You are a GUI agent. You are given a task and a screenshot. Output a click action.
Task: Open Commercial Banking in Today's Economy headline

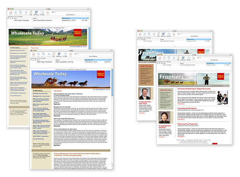point(194,89)
